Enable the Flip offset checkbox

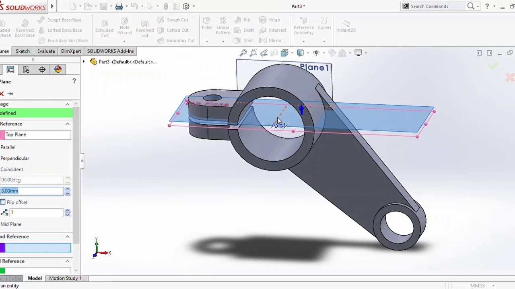tap(3, 202)
